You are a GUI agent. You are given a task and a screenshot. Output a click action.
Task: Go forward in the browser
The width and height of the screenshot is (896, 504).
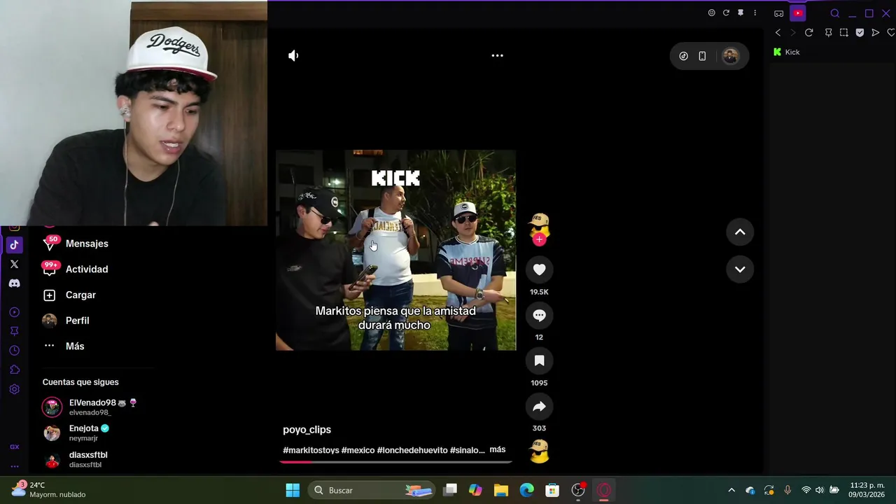pyautogui.click(x=793, y=33)
